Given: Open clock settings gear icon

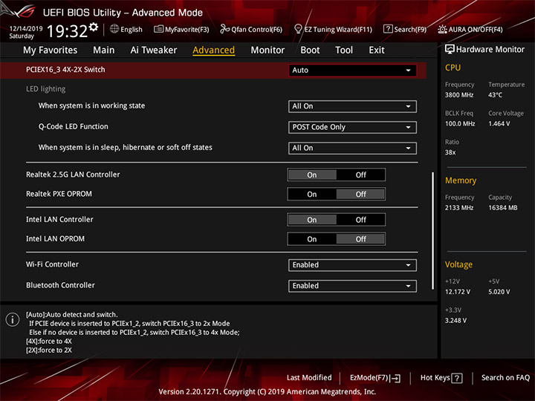Looking at the screenshot, I should [94, 27].
